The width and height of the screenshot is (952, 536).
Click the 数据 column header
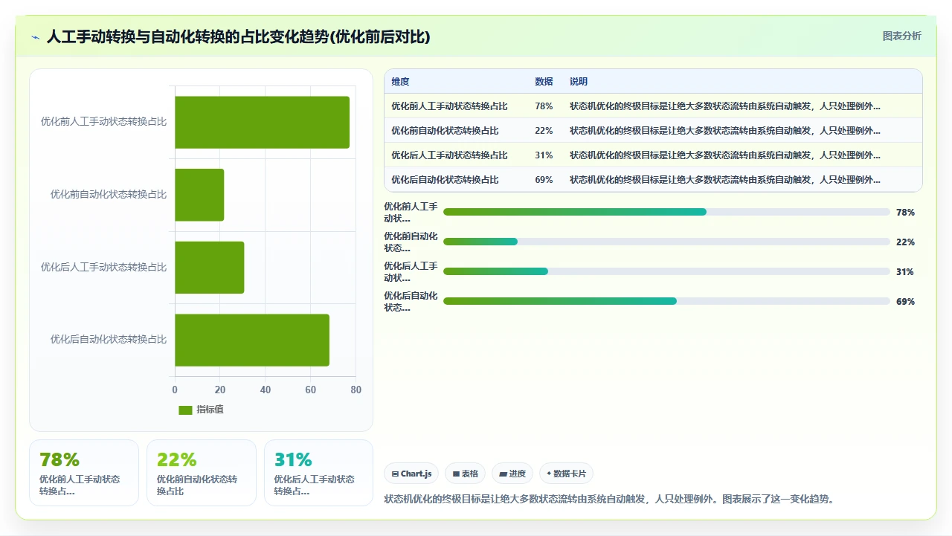pyautogui.click(x=544, y=82)
